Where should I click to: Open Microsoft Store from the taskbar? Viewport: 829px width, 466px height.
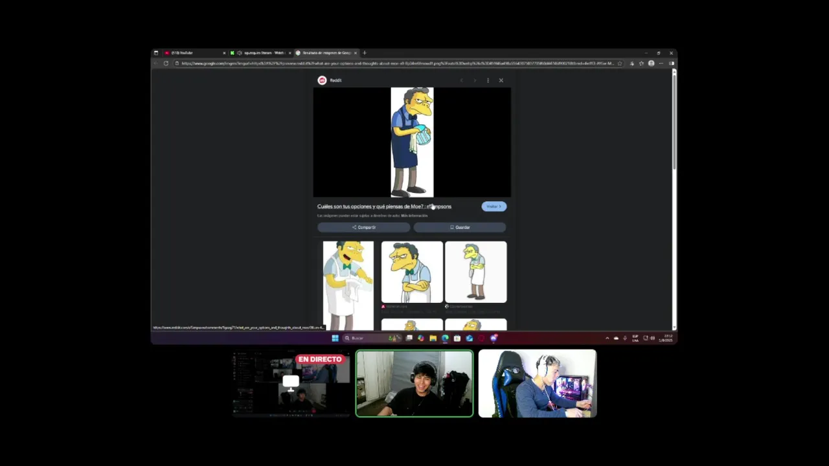click(457, 338)
